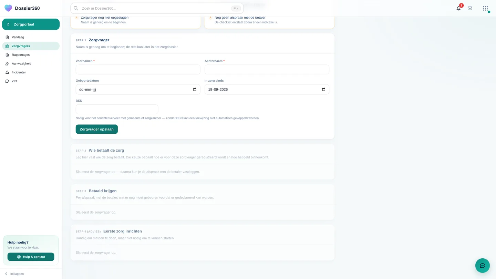Click the Hulp & contact button

pyautogui.click(x=31, y=257)
